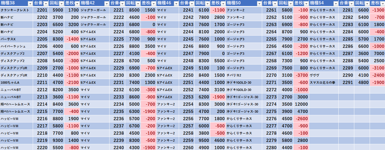Screen dimensions: 385x150
Task: Open 差枚 filter dropdown in the 機種42 group
Action: click(x=154, y=3)
